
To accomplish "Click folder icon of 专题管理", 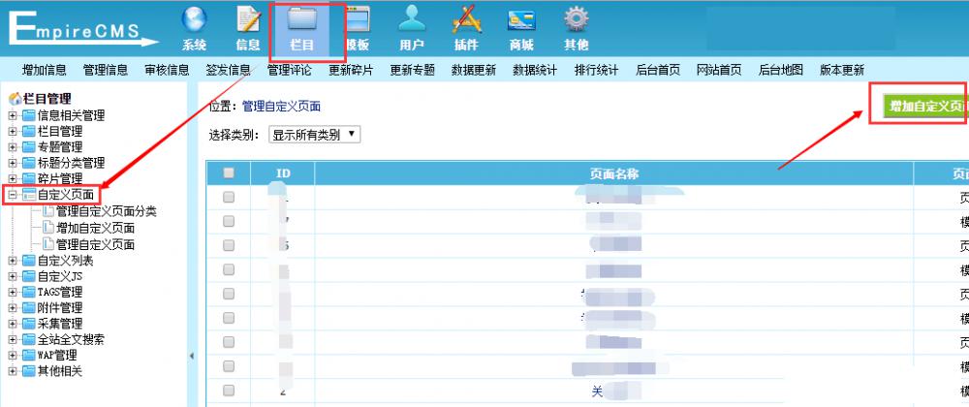I will (29, 147).
